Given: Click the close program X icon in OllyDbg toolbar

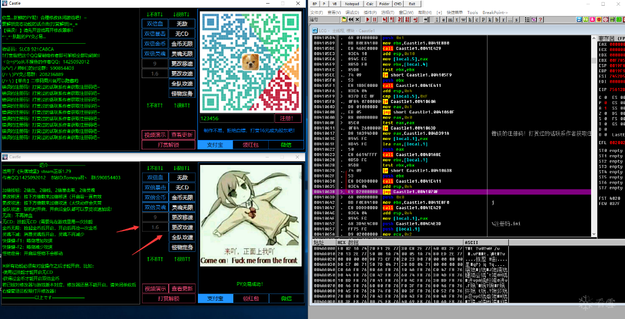Looking at the screenshot, I should pos(357,19).
